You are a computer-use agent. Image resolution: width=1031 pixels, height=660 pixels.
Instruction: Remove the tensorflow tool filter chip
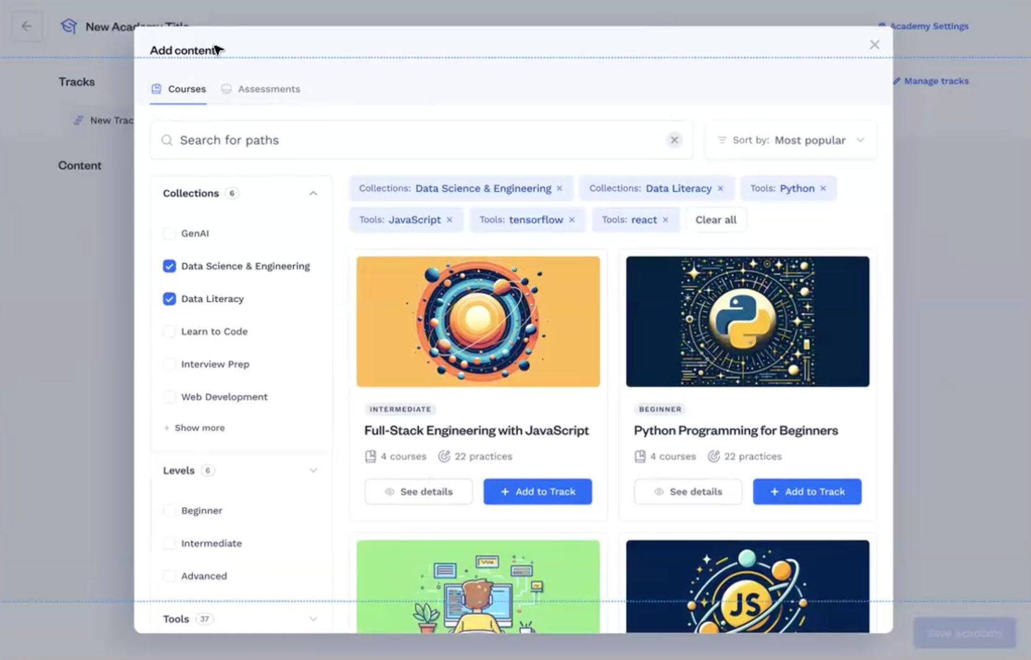point(572,220)
